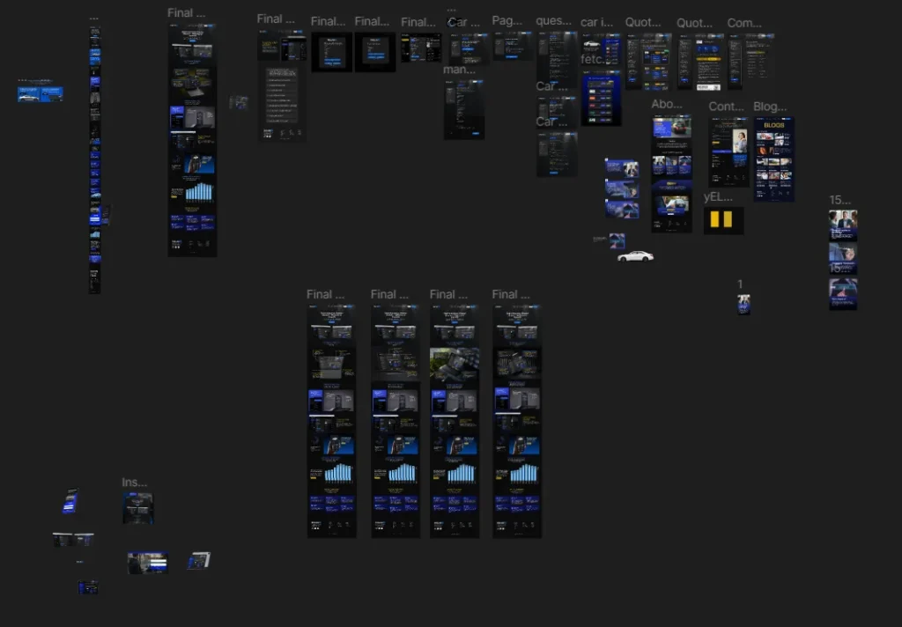Viewport: 902px width, 627px height.
Task: Click the white car image on canvas
Action: coord(635,256)
